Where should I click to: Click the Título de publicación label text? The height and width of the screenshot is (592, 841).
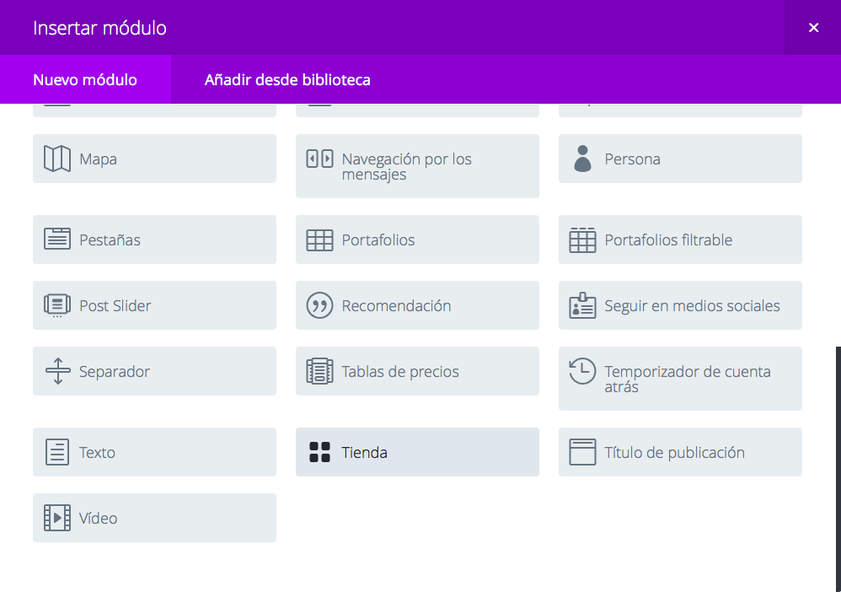(674, 453)
